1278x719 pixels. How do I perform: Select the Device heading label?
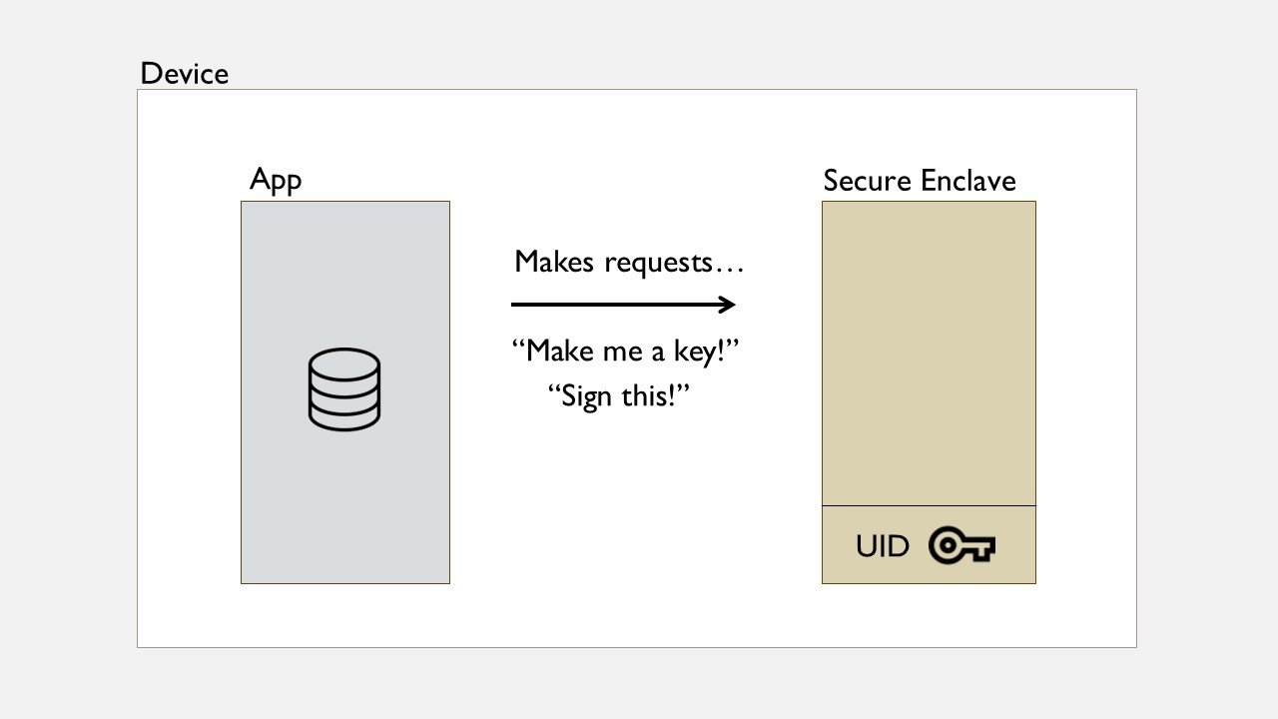[185, 74]
